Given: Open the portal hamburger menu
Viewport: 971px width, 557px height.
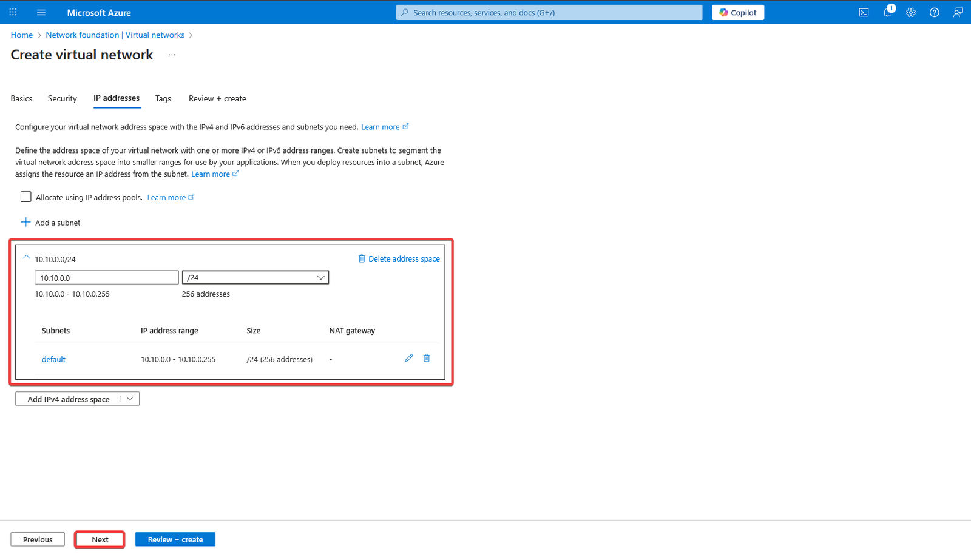Looking at the screenshot, I should coord(41,12).
